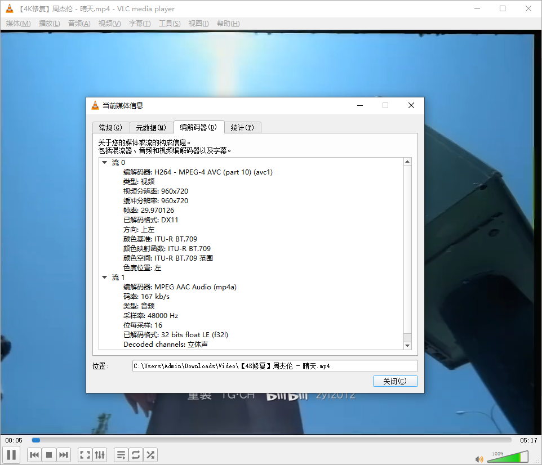Screen dimensions: 542x465
Task: Select the 码率: 167 kb/s row
Action: pos(146,297)
